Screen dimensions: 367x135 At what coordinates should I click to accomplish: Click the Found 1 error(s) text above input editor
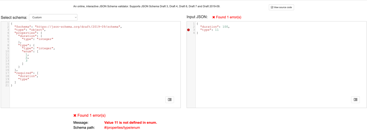click(228, 17)
